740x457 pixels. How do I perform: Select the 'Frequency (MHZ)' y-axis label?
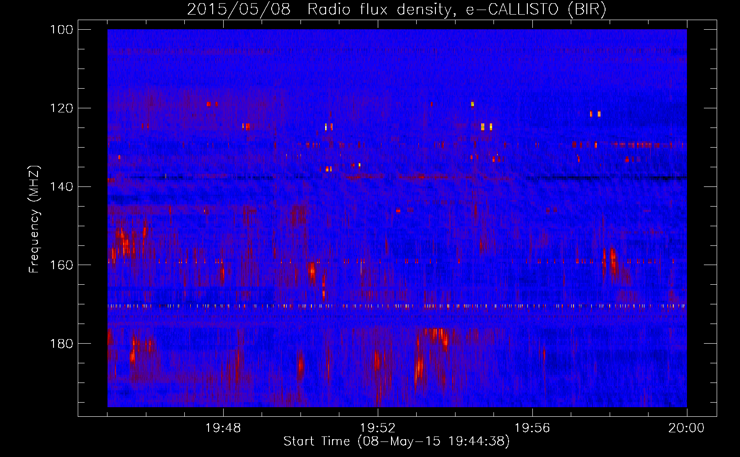[34, 219]
